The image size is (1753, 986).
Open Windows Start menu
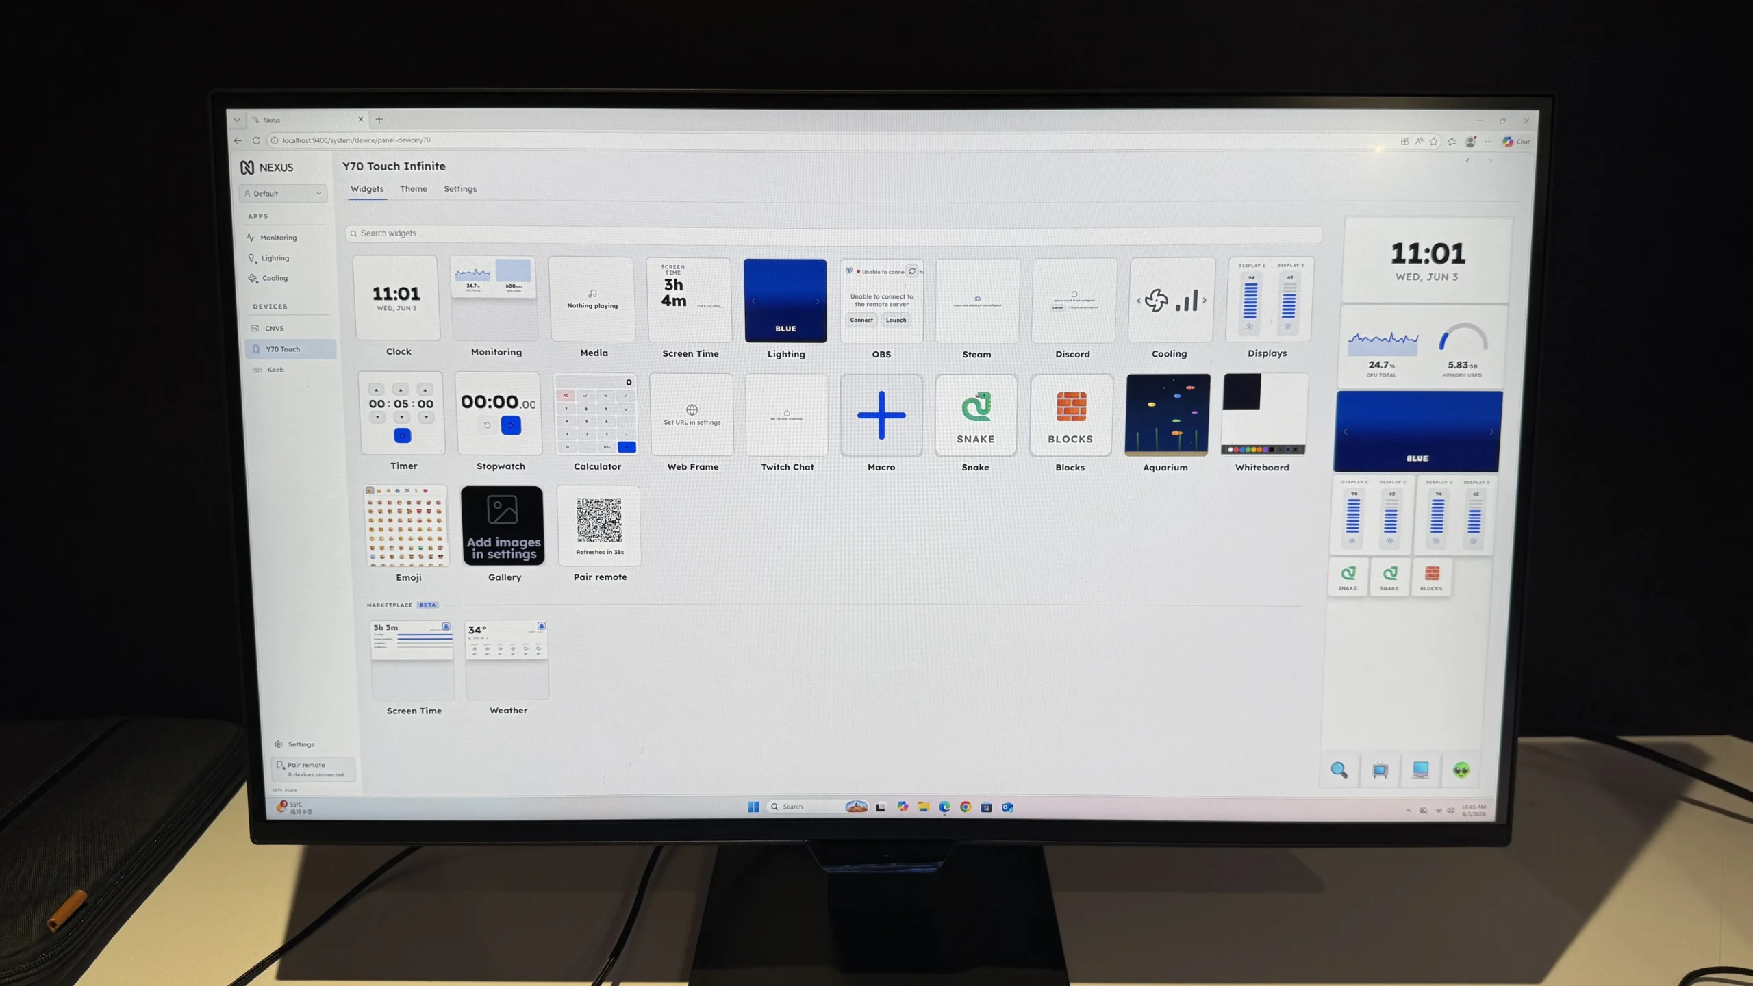[754, 807]
